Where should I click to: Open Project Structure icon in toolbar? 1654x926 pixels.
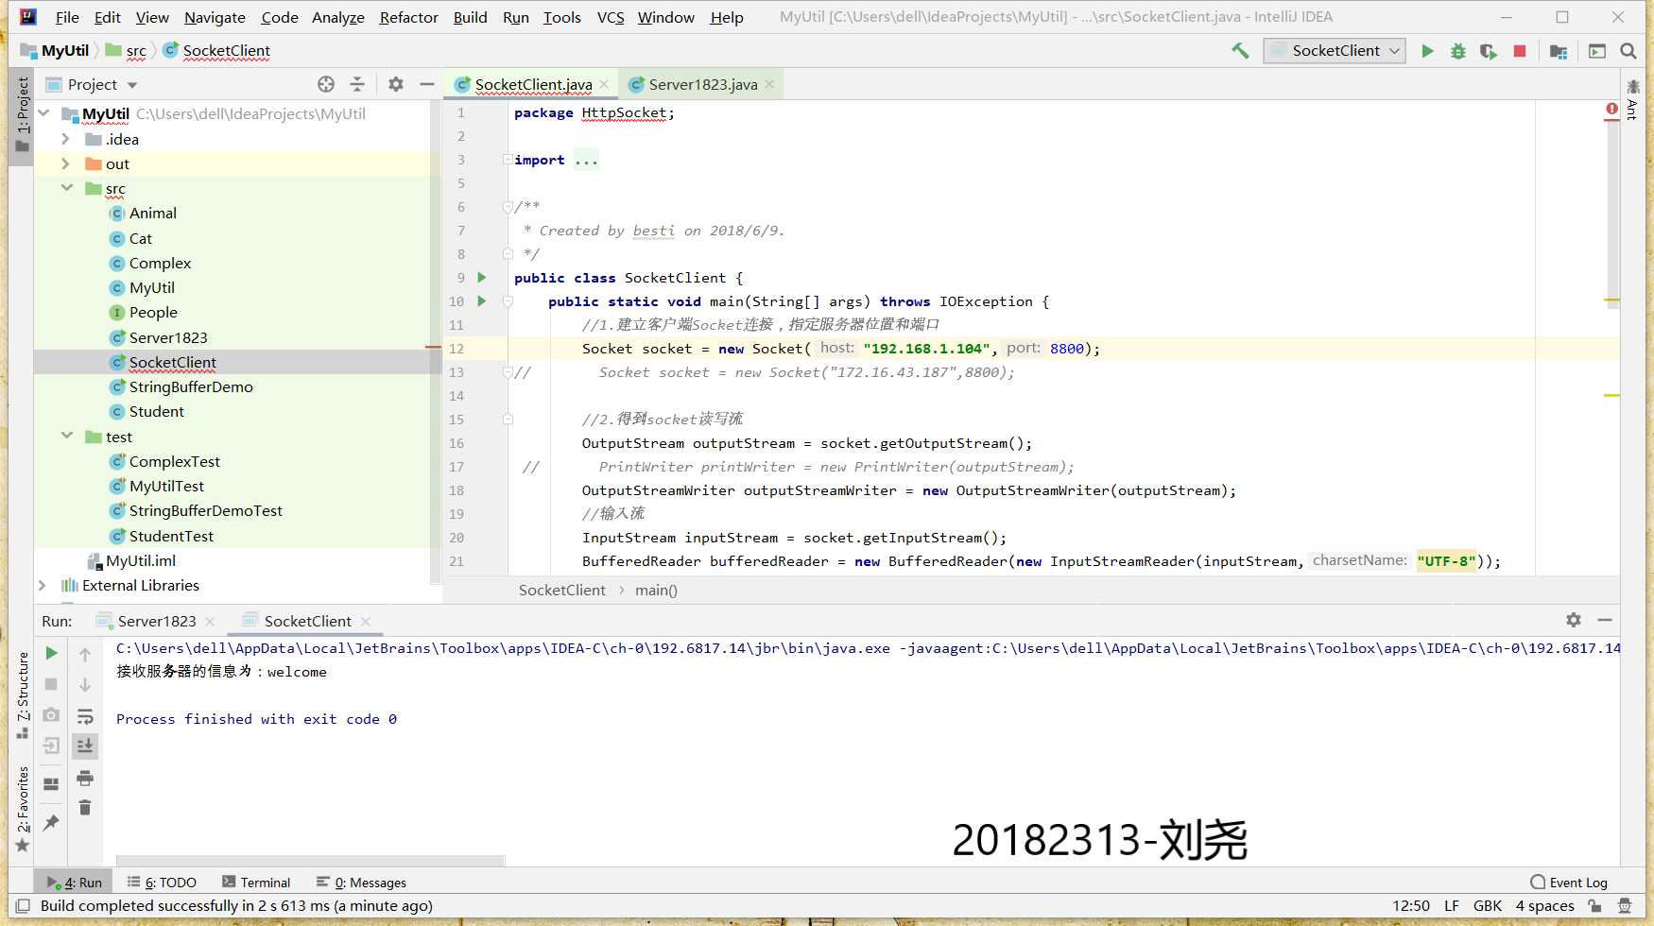[1559, 51]
